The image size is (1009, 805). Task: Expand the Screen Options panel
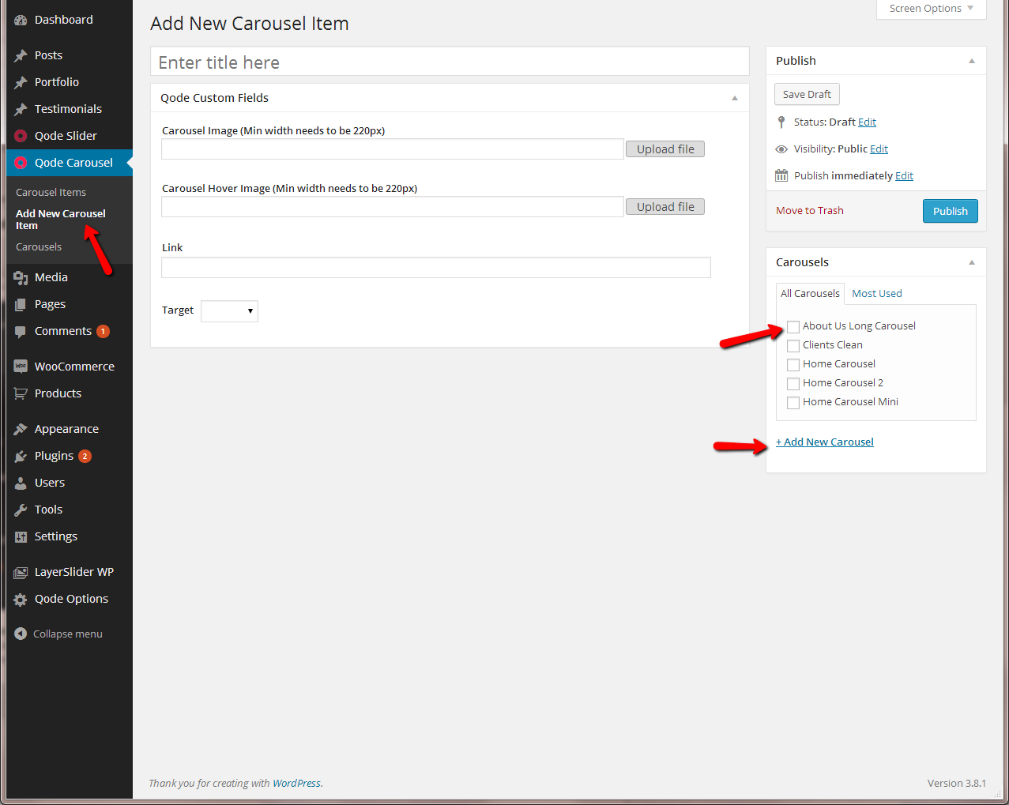tap(931, 9)
